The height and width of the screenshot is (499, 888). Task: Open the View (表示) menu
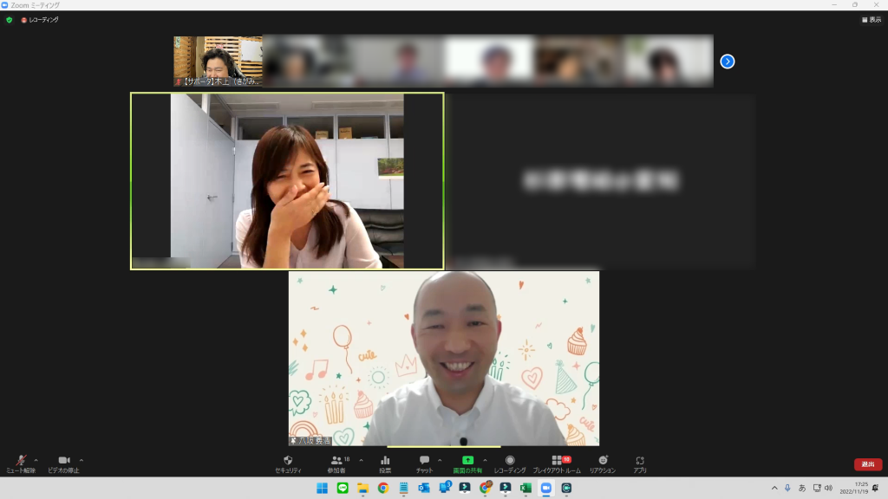click(871, 19)
